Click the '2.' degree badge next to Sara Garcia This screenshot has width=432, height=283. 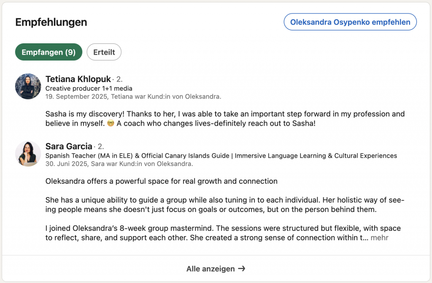(101, 147)
